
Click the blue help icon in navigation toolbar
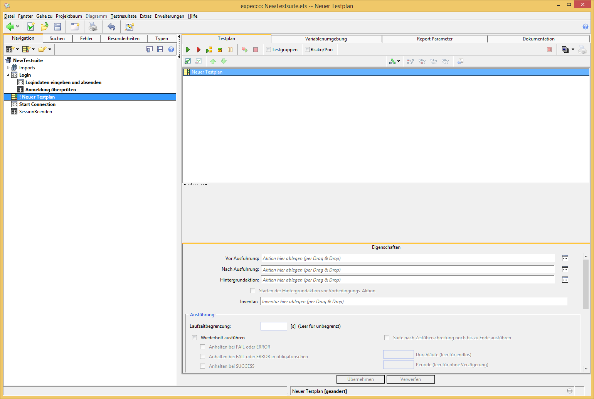tap(171, 49)
